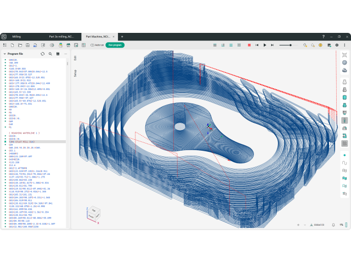Toggle the green dot display option
This screenshot has height=263, width=351.
point(344,155)
